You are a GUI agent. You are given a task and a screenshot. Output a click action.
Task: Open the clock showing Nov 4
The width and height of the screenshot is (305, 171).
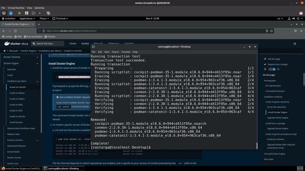(152, 19)
